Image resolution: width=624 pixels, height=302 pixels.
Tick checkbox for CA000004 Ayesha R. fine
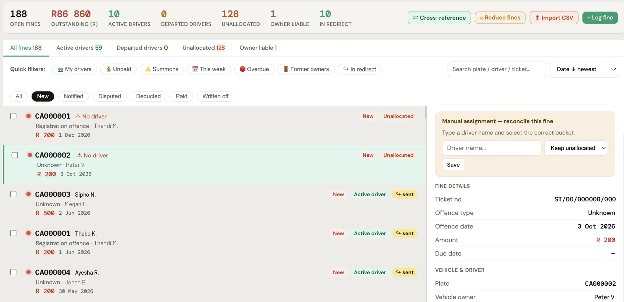pyautogui.click(x=14, y=272)
